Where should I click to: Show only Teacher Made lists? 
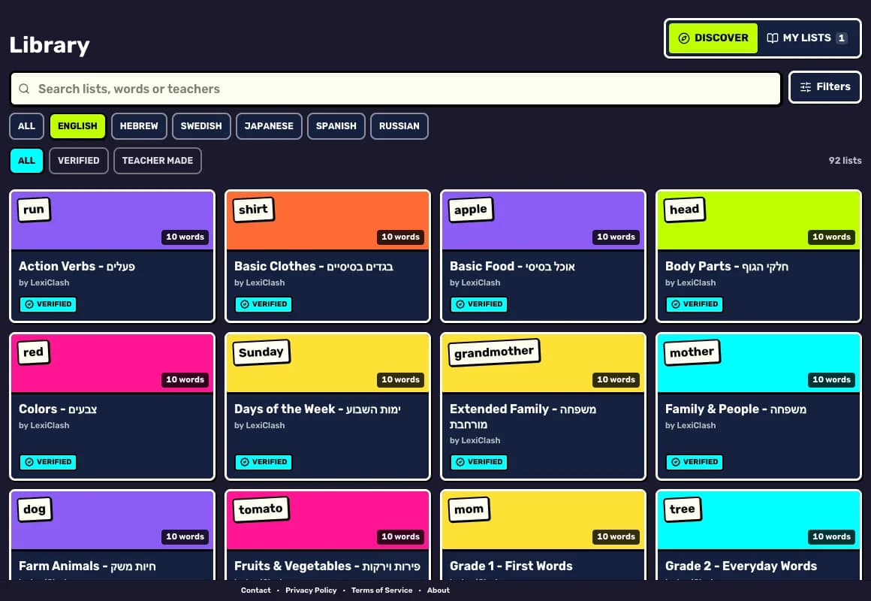[158, 161]
